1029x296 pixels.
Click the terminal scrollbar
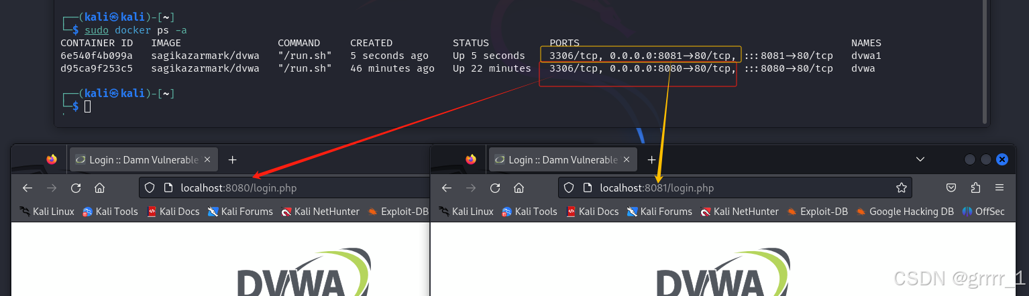(985, 62)
